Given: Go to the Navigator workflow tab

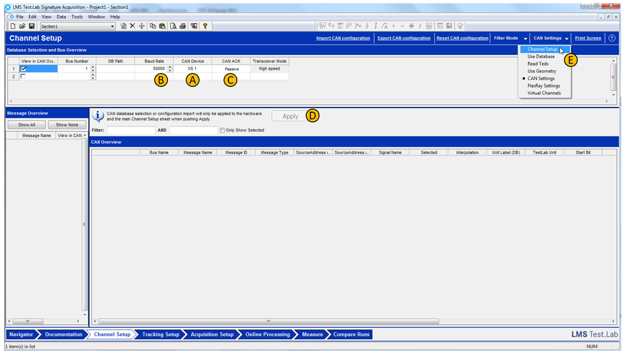Looking at the screenshot, I should (21, 334).
